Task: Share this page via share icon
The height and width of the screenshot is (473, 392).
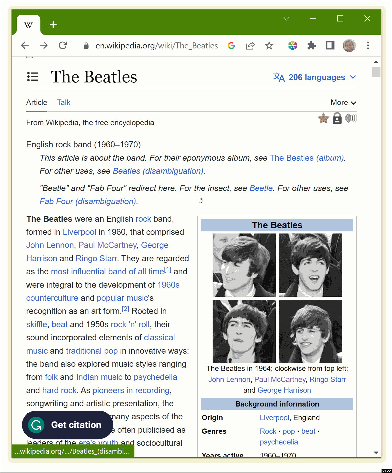Action: coord(250,46)
